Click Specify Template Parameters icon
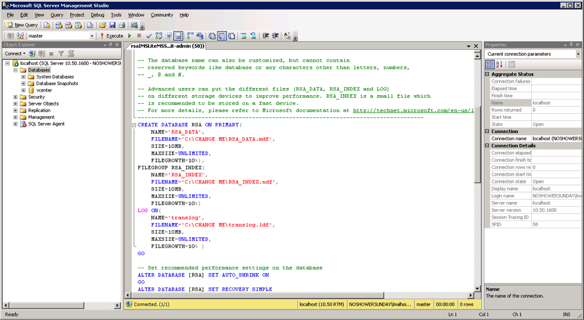The width and height of the screenshot is (584, 320). (287, 36)
